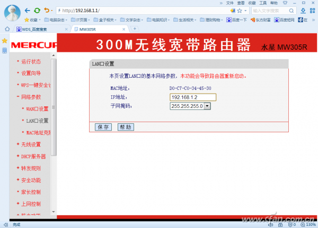Show more bookmarks with the bar's end chevron

click(313, 20)
